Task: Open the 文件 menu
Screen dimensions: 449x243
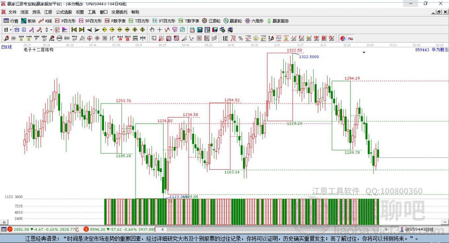Action: 12,12
